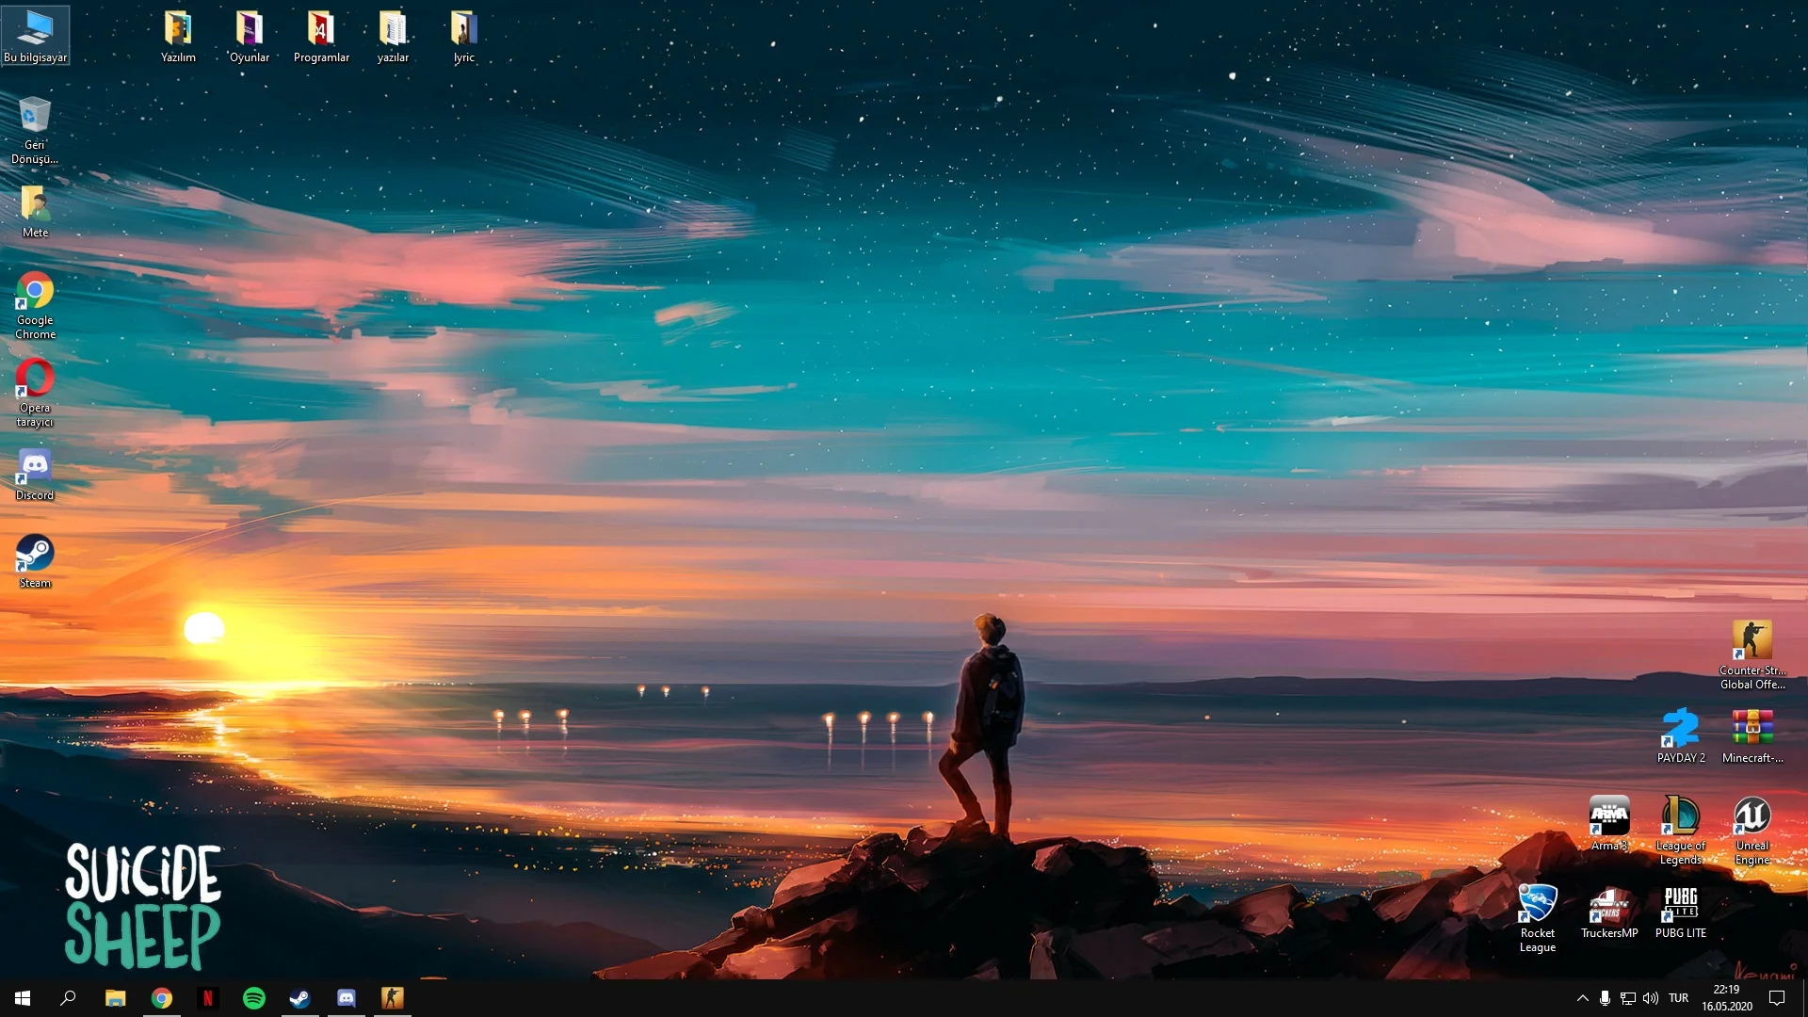
Task: Click the taskbar search magnifier
Action: pyautogui.click(x=68, y=998)
